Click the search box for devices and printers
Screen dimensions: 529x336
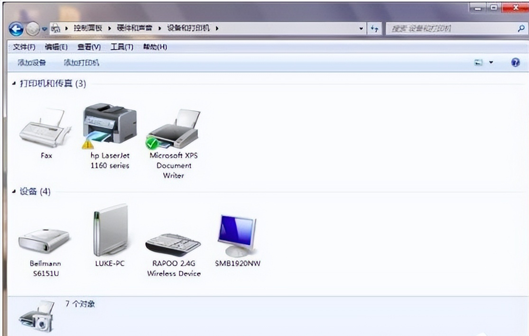coord(451,29)
